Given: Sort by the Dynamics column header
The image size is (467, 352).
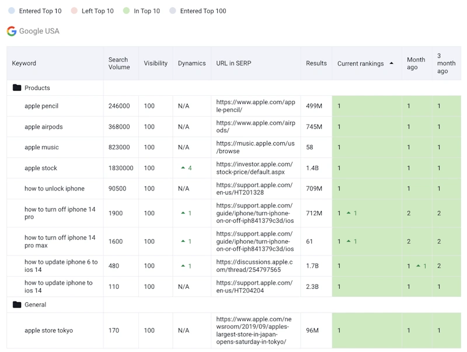Looking at the screenshot, I should [192, 63].
